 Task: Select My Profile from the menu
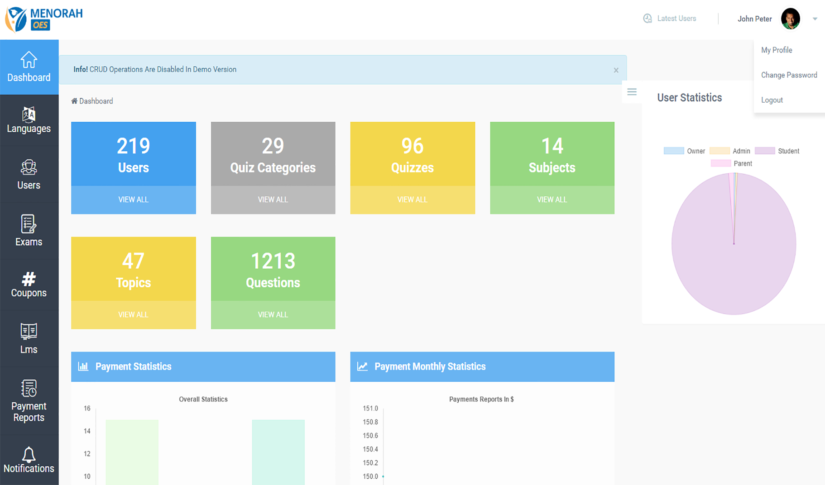(777, 50)
